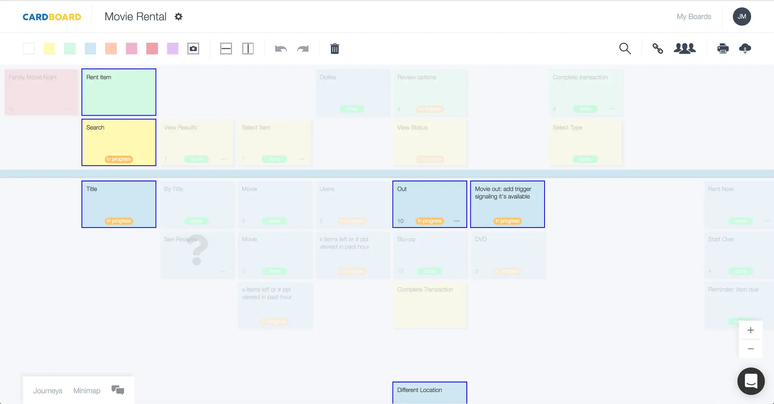Copy share link via the chain icon
The width and height of the screenshot is (774, 404).
658,48
